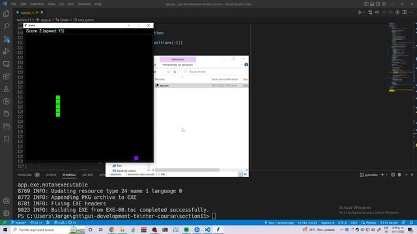Toggle the secondary side bar layout
The image size is (417, 234).
pyautogui.click(x=378, y=4)
